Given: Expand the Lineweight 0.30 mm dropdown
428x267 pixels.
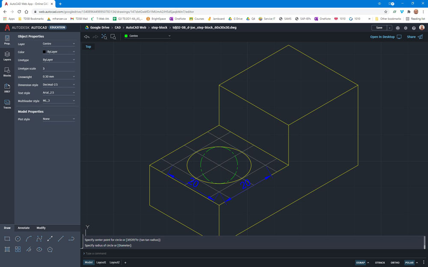Looking at the screenshot, I should 59,76.
